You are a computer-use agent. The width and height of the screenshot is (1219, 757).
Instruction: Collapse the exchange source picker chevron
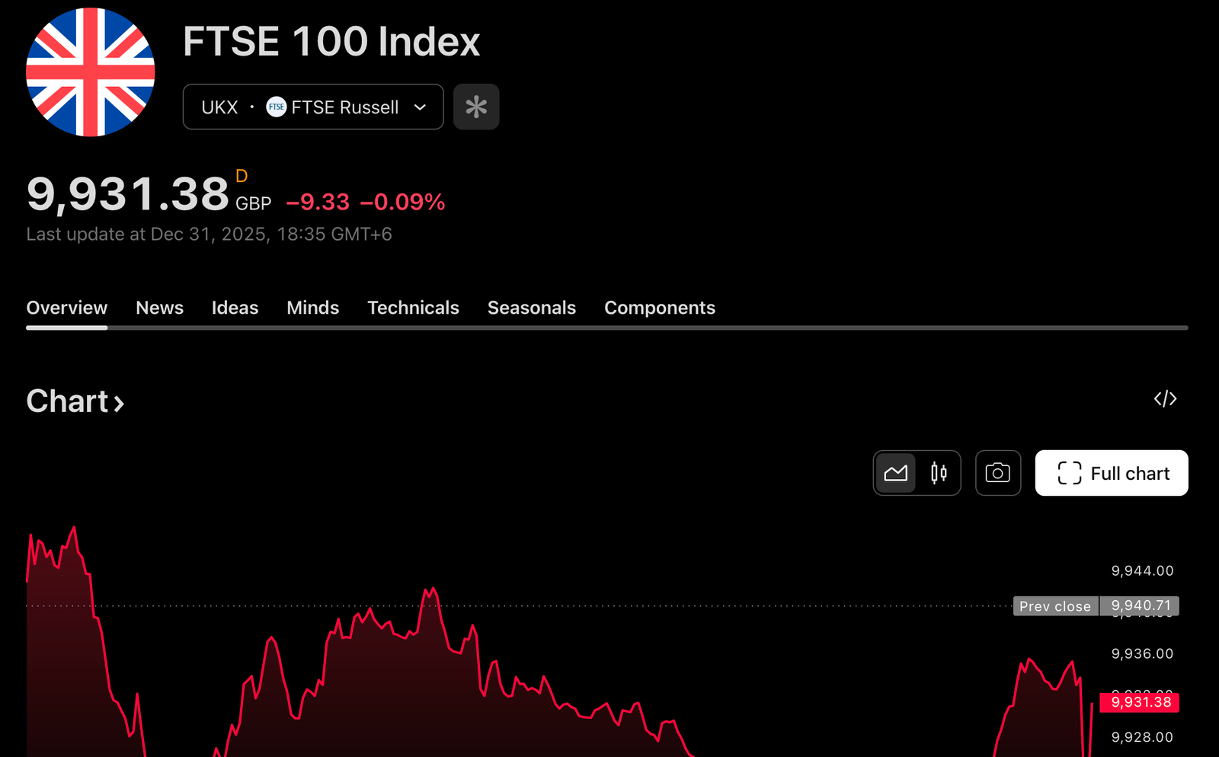(420, 107)
